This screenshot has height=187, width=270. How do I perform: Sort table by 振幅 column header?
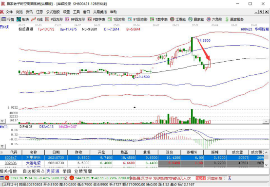(x=215, y=153)
